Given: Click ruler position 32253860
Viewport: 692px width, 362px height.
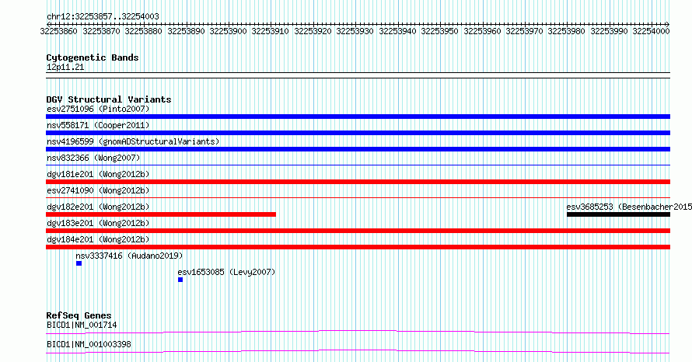Looking at the screenshot, I should click(58, 31).
